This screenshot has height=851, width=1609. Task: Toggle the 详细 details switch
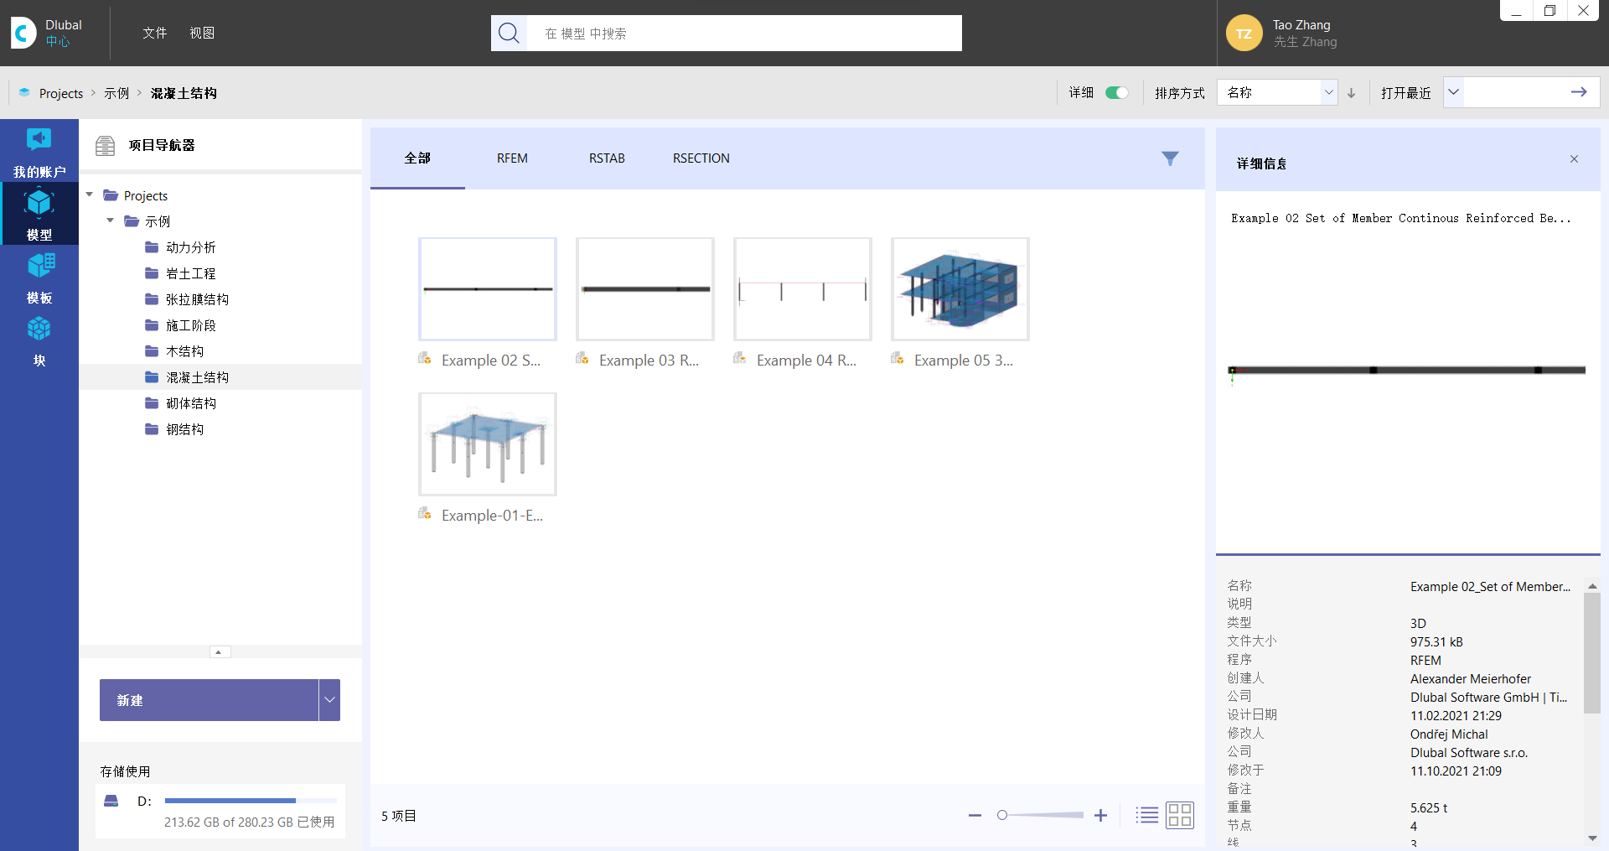(x=1116, y=93)
